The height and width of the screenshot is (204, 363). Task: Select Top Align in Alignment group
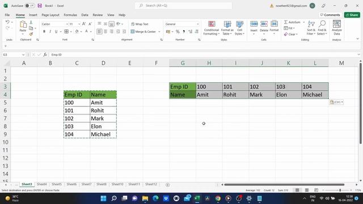[x=99, y=24]
